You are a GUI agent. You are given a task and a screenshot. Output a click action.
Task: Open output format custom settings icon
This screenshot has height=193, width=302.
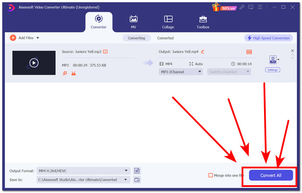coord(137,171)
